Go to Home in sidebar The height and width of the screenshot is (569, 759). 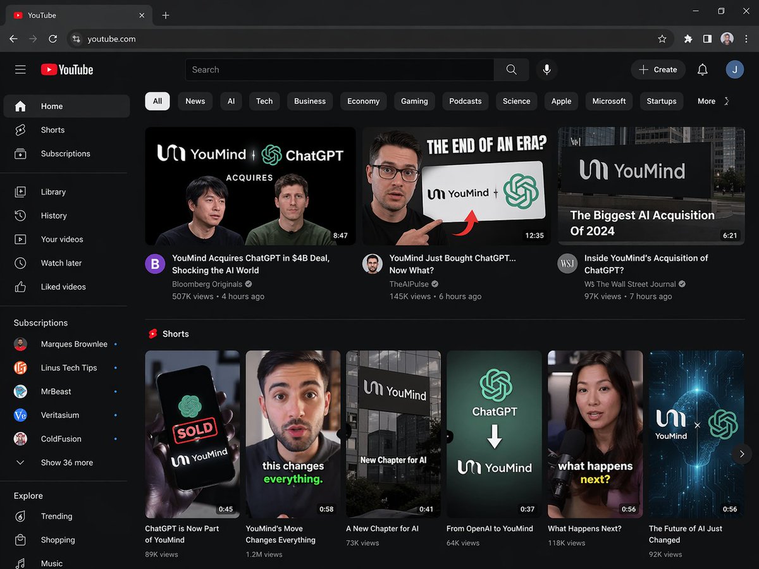[x=66, y=106]
